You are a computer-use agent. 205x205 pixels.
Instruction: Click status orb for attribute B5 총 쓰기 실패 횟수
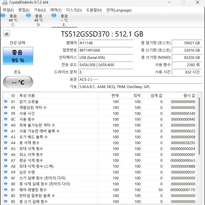[6, 201]
